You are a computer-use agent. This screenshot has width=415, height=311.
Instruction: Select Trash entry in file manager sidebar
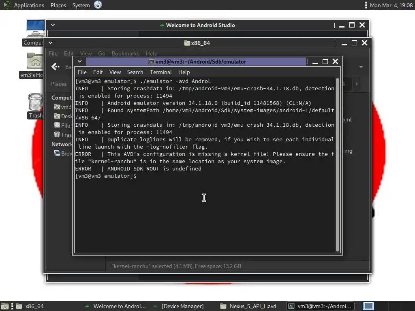tap(63, 134)
